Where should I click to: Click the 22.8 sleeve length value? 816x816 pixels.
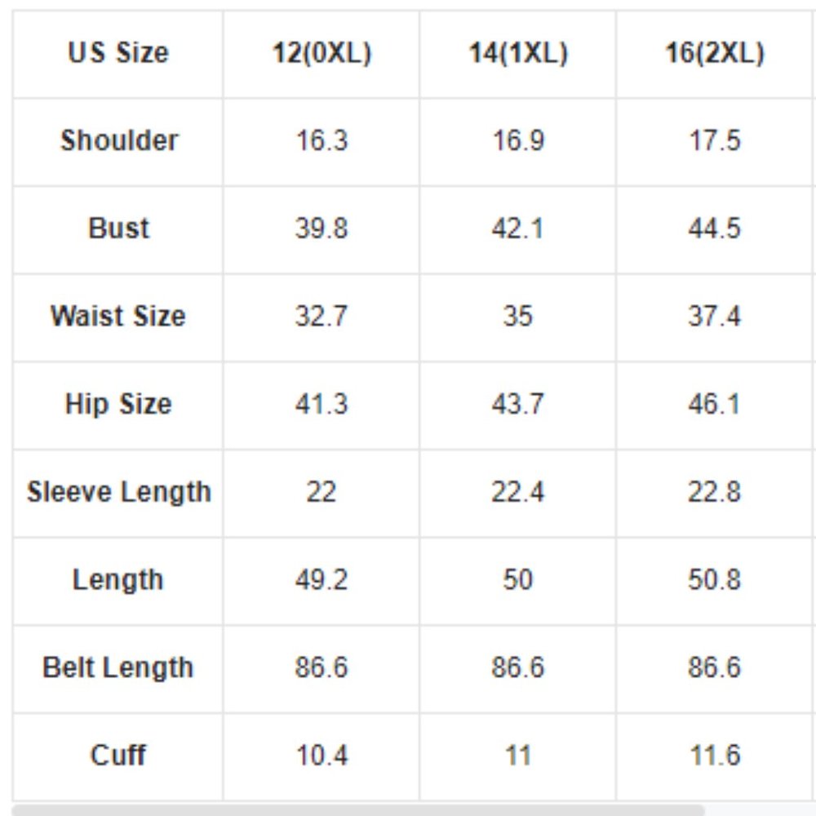tap(714, 492)
